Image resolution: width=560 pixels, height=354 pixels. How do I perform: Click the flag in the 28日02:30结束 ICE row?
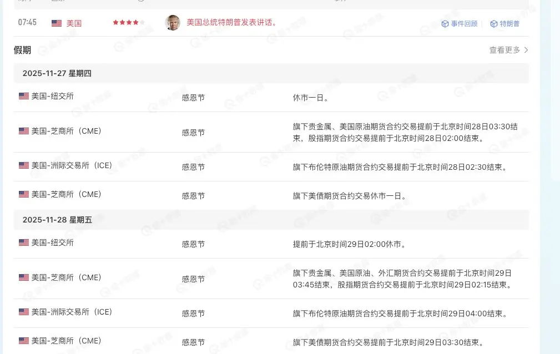pyautogui.click(x=23, y=165)
